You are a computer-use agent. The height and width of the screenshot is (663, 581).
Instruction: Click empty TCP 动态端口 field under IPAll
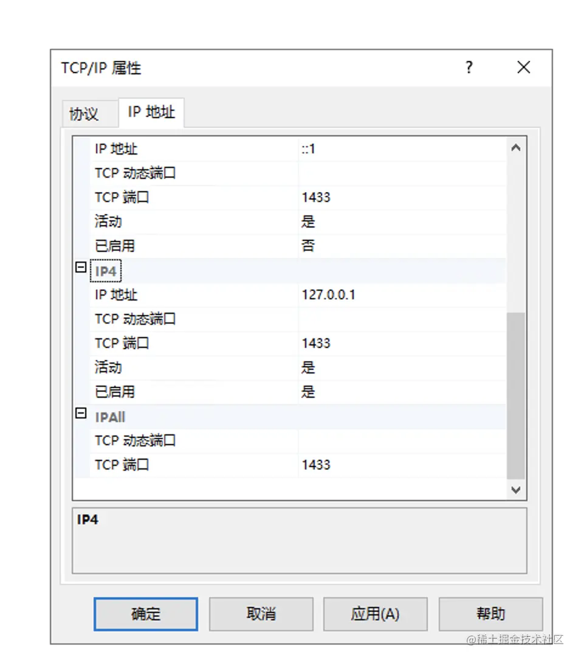pyautogui.click(x=402, y=441)
